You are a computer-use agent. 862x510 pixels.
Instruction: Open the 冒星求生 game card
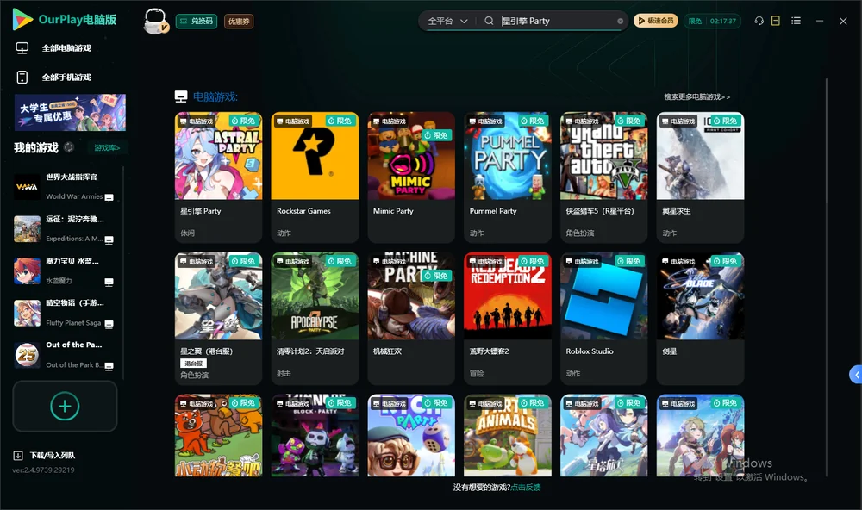[x=700, y=177]
